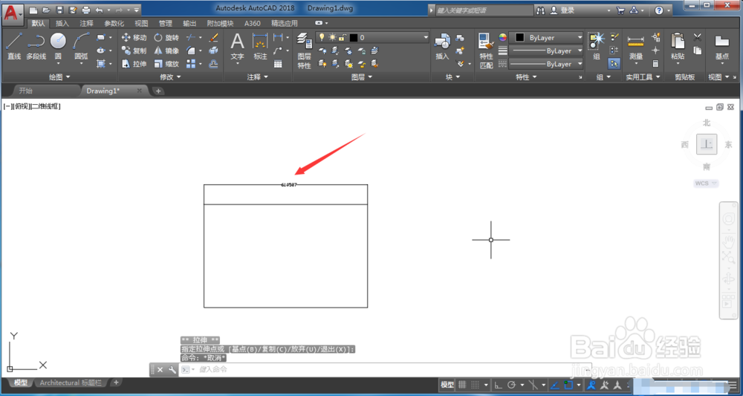Select the Arc (圆弧) tool
Screen dimensions: 743x396
coord(81,46)
